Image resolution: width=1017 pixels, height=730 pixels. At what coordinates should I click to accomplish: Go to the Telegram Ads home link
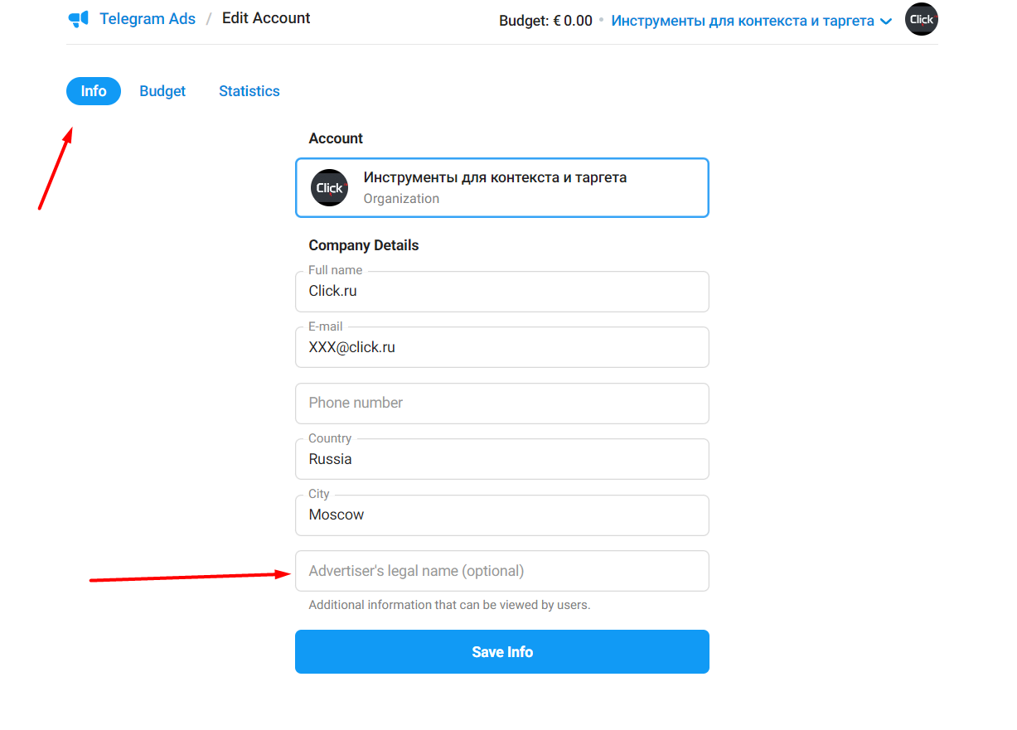(148, 18)
